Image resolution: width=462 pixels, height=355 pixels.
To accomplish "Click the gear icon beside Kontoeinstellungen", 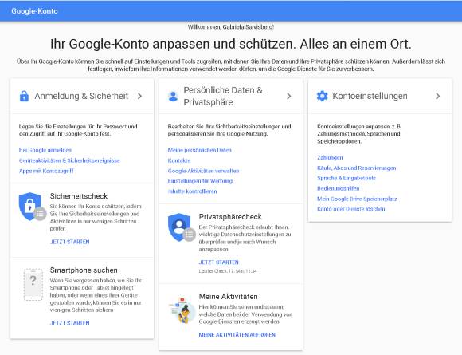I will click(x=322, y=97).
